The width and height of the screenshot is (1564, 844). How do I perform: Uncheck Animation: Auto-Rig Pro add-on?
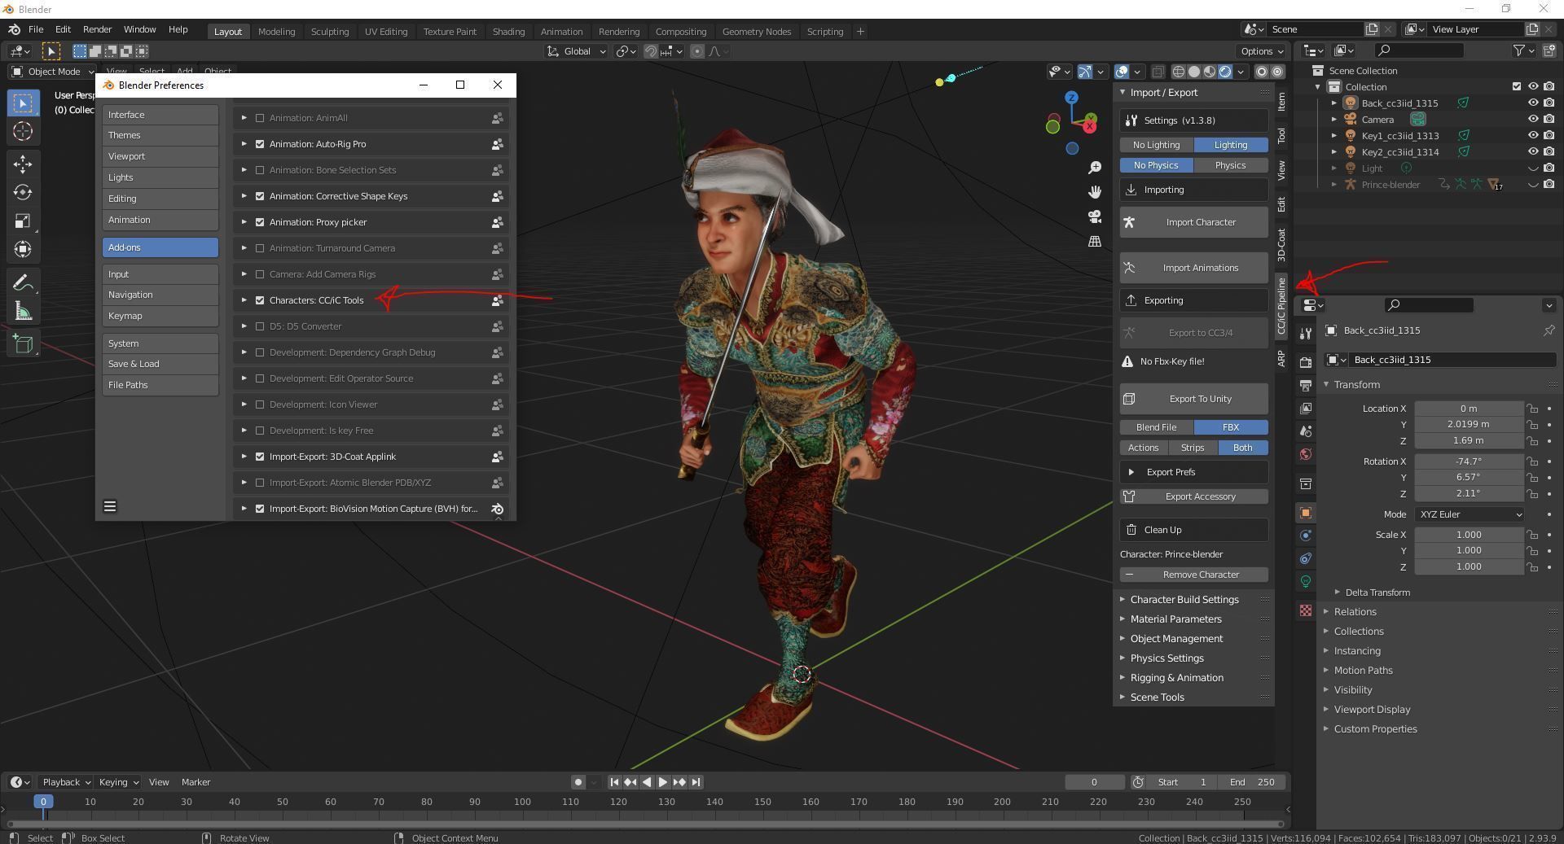click(x=260, y=144)
